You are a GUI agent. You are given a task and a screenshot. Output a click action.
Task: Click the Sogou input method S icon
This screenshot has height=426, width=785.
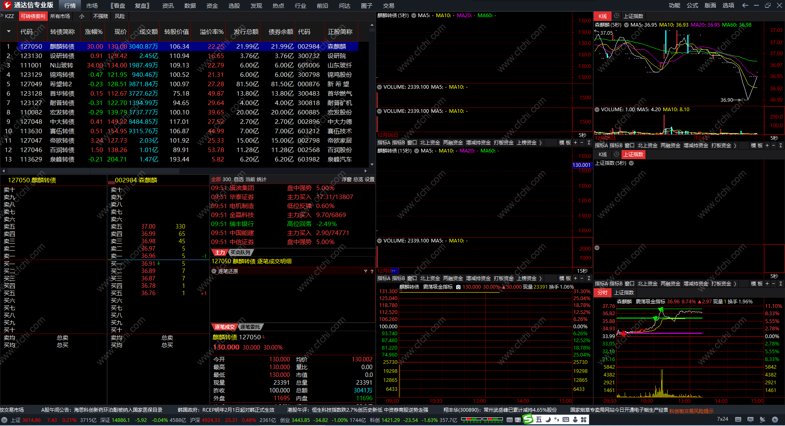pos(528,419)
